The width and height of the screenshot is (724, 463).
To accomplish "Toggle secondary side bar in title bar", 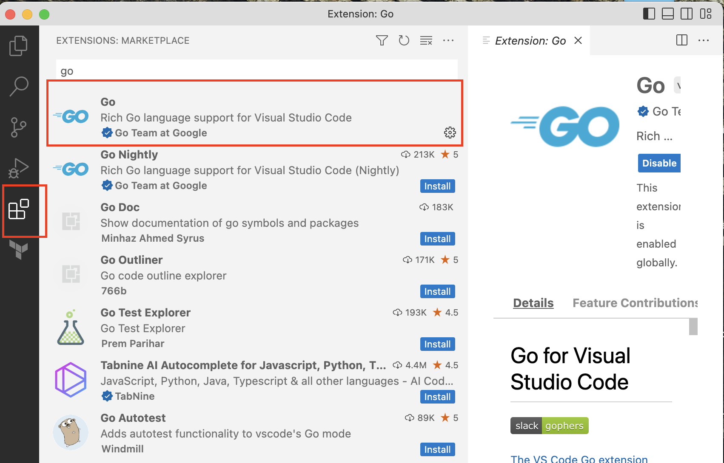I will pyautogui.click(x=687, y=14).
